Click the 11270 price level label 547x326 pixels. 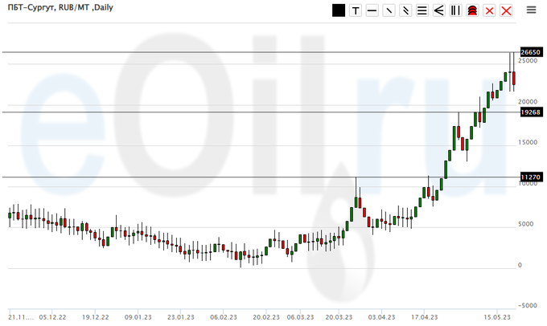(x=530, y=177)
